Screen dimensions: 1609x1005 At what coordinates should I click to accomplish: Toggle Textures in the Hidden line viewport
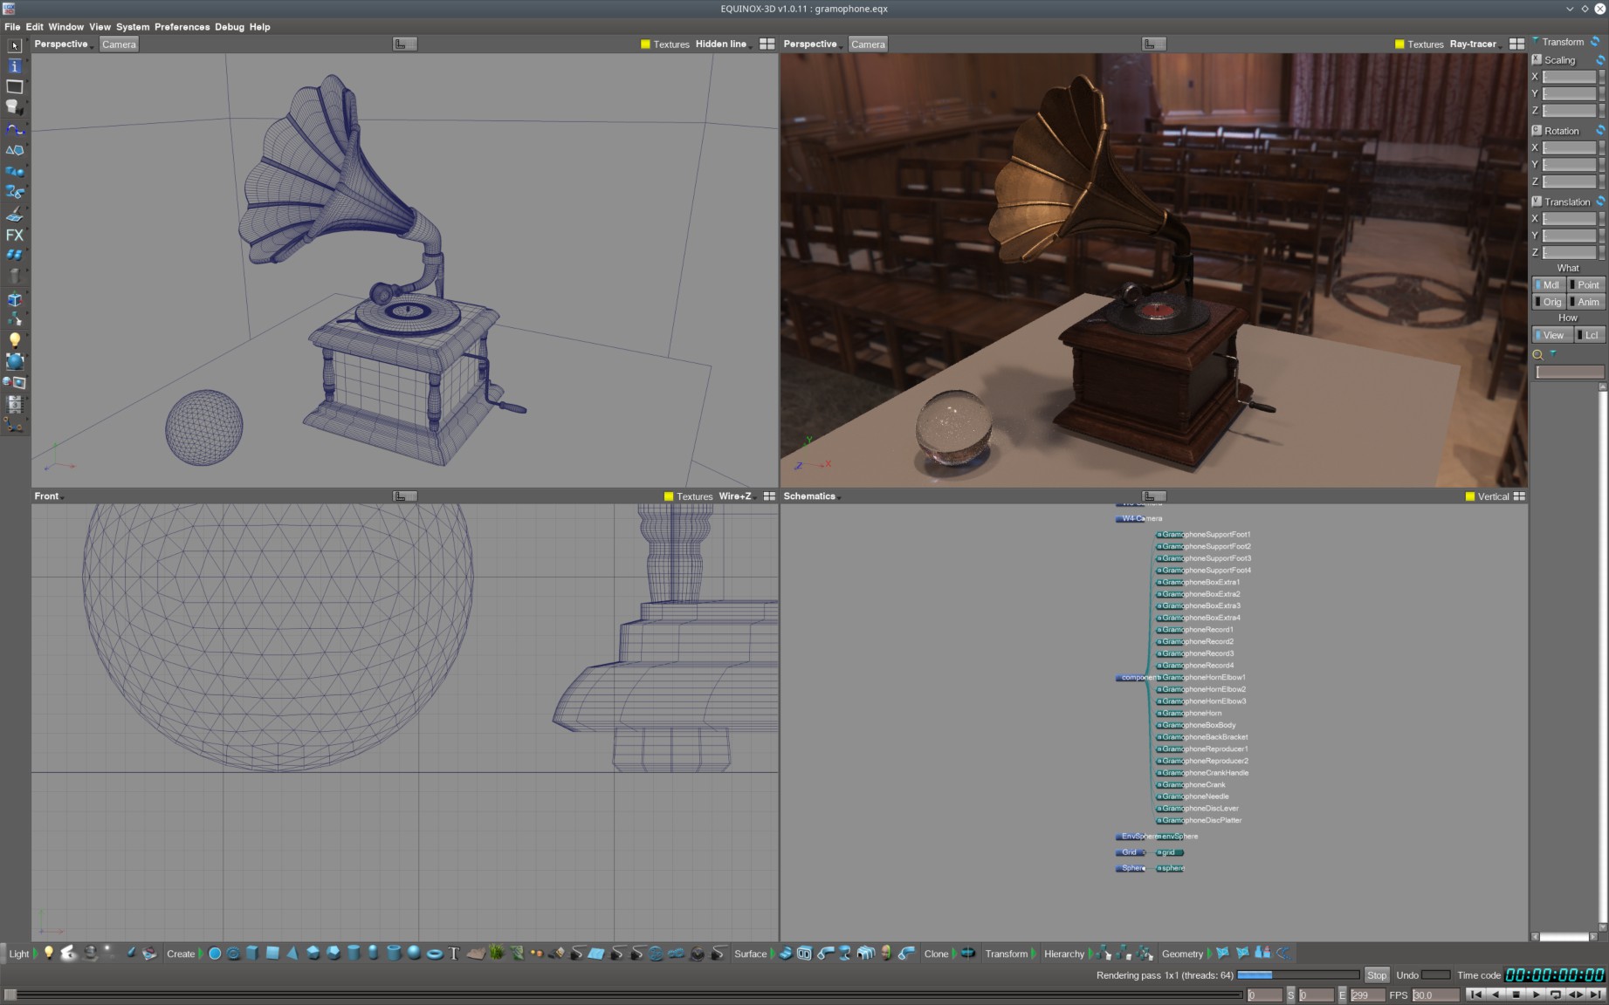pyautogui.click(x=645, y=44)
